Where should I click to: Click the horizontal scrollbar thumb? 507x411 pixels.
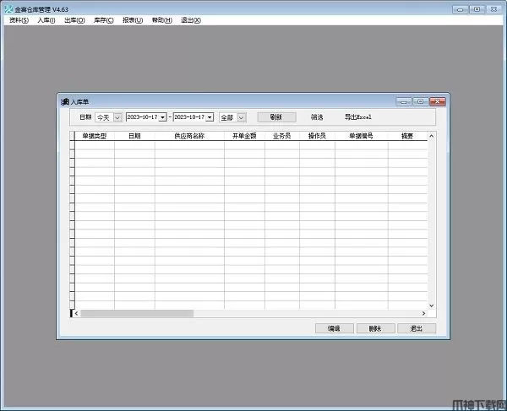pos(137,313)
